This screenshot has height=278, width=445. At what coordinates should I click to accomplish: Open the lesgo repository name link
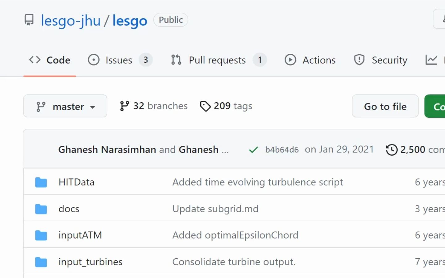point(130,21)
